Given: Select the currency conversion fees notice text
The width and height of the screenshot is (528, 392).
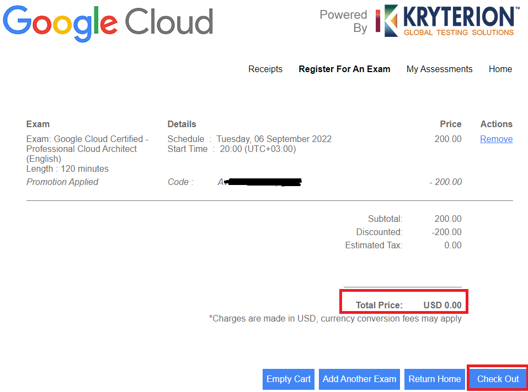Looking at the screenshot, I should [335, 318].
